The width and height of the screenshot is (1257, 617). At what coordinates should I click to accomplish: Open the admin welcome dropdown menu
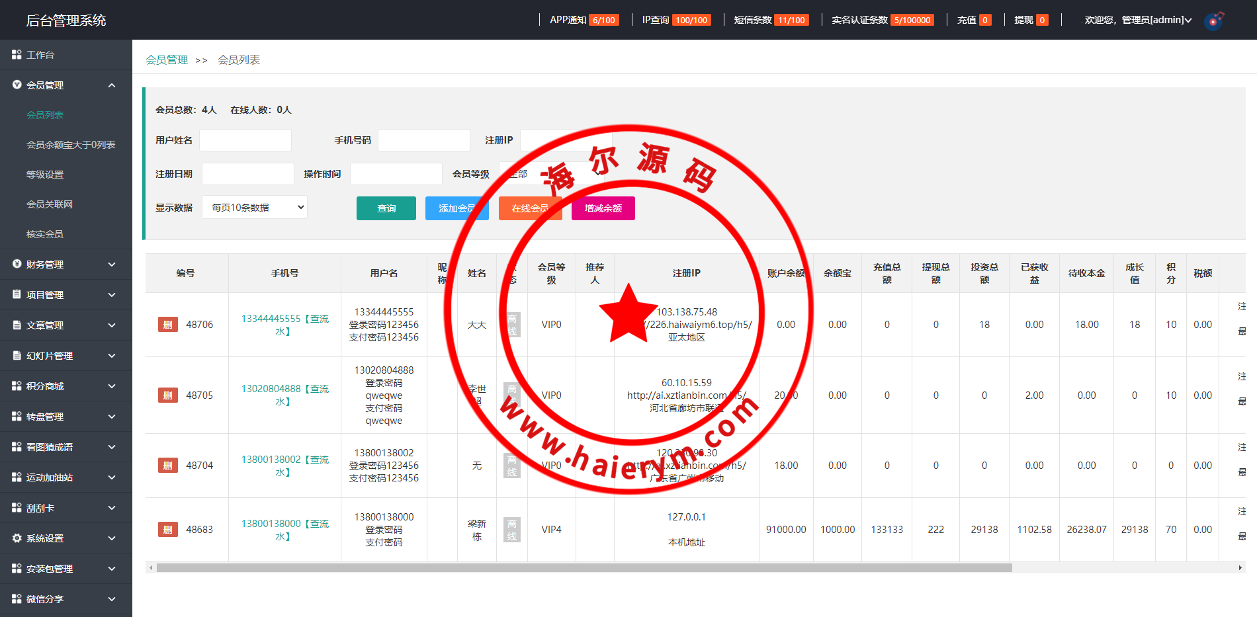[x=1138, y=20]
